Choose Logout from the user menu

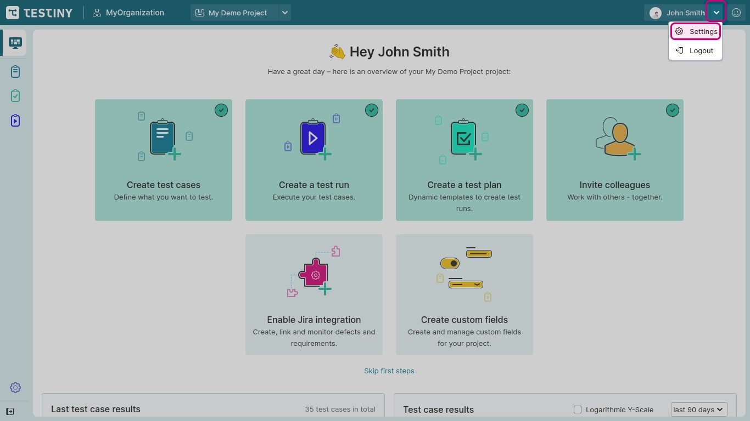695,50
